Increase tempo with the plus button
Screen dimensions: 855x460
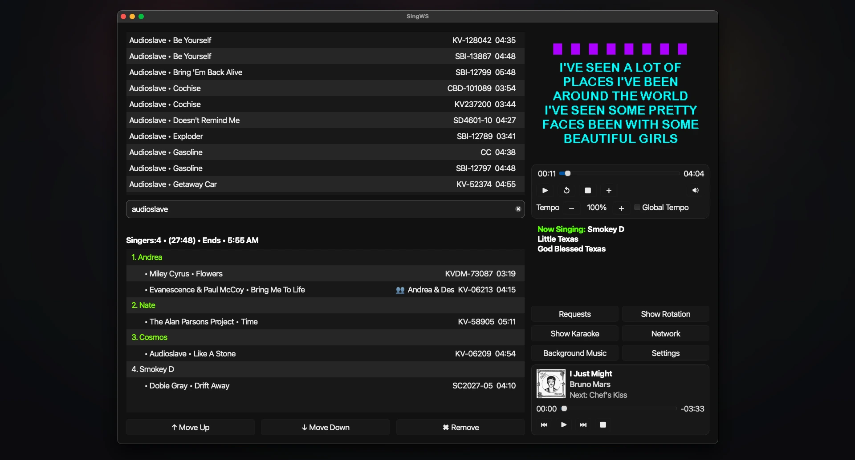tap(621, 208)
